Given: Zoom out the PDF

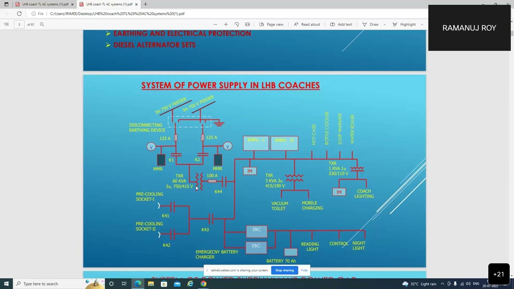Looking at the screenshot, I should [215, 24].
